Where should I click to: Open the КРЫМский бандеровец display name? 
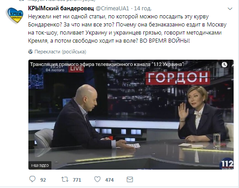(x=61, y=9)
